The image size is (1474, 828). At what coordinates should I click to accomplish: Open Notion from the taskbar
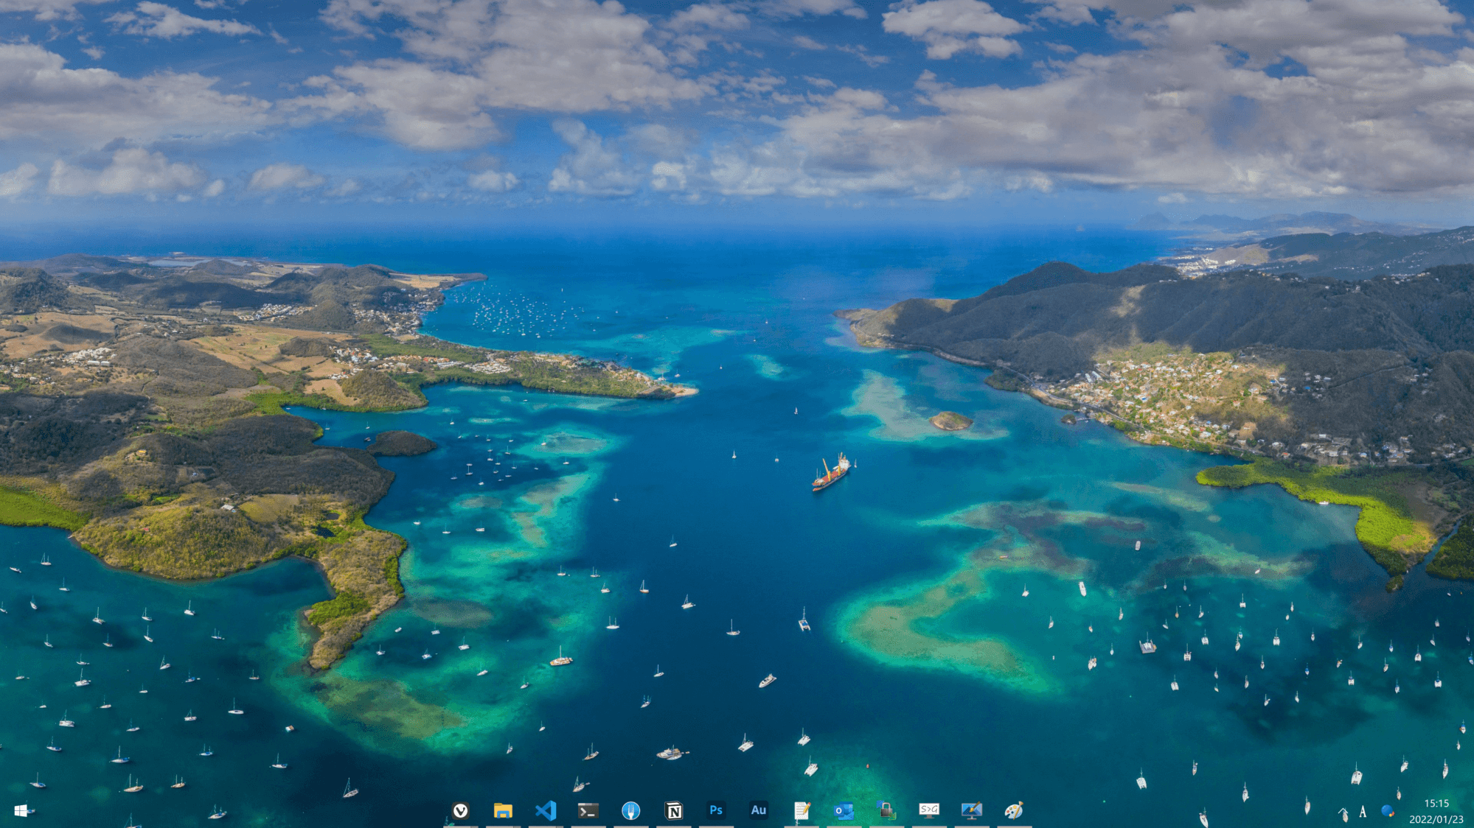click(673, 810)
